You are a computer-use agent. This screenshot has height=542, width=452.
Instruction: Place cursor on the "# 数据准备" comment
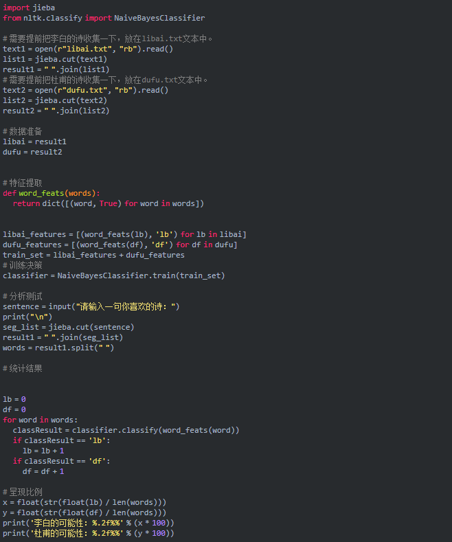pyautogui.click(x=23, y=131)
